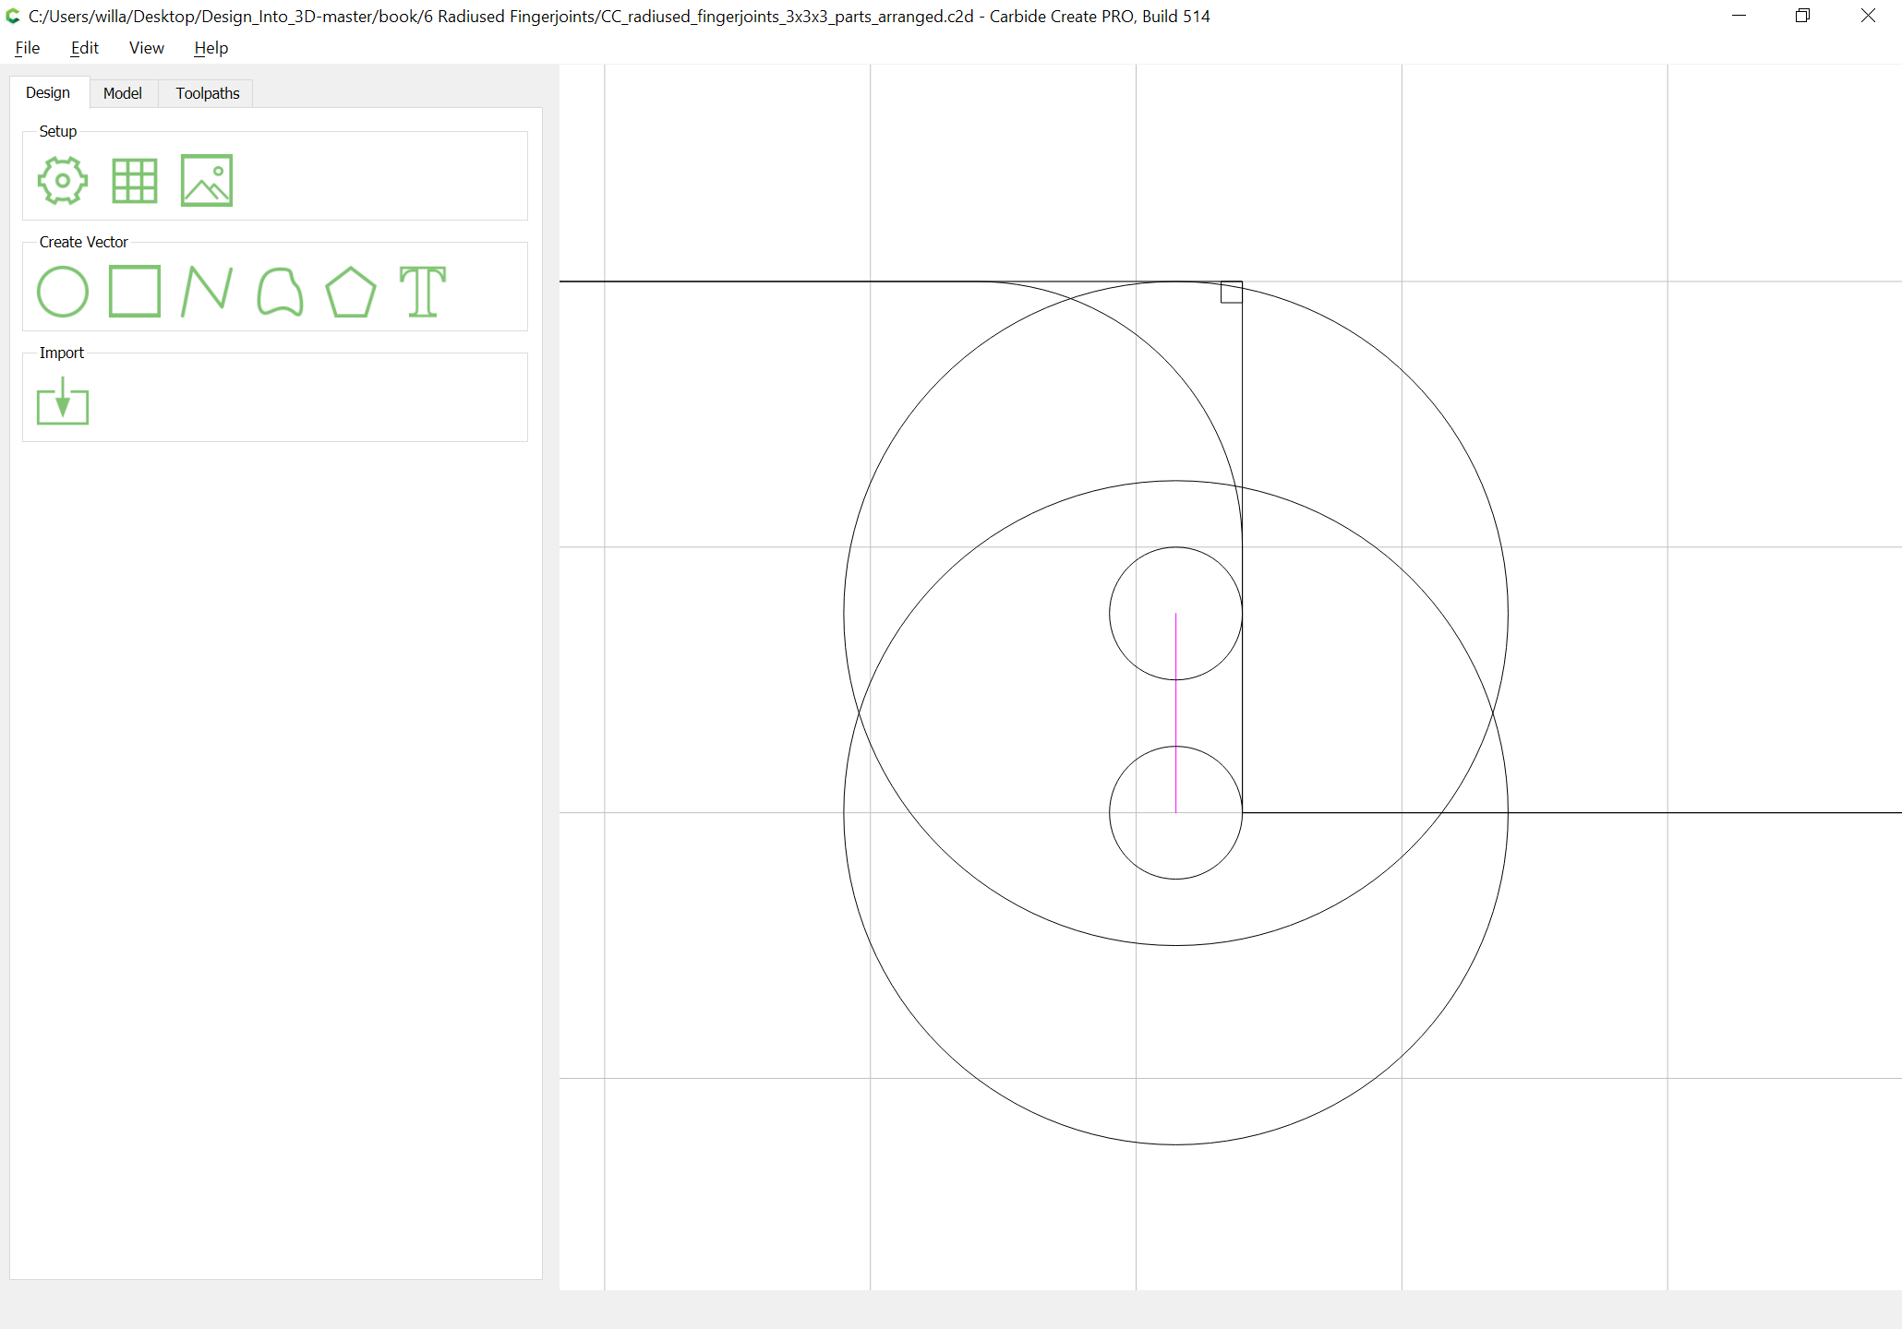Click the Carbide Create title bar app icon

pos(13,16)
